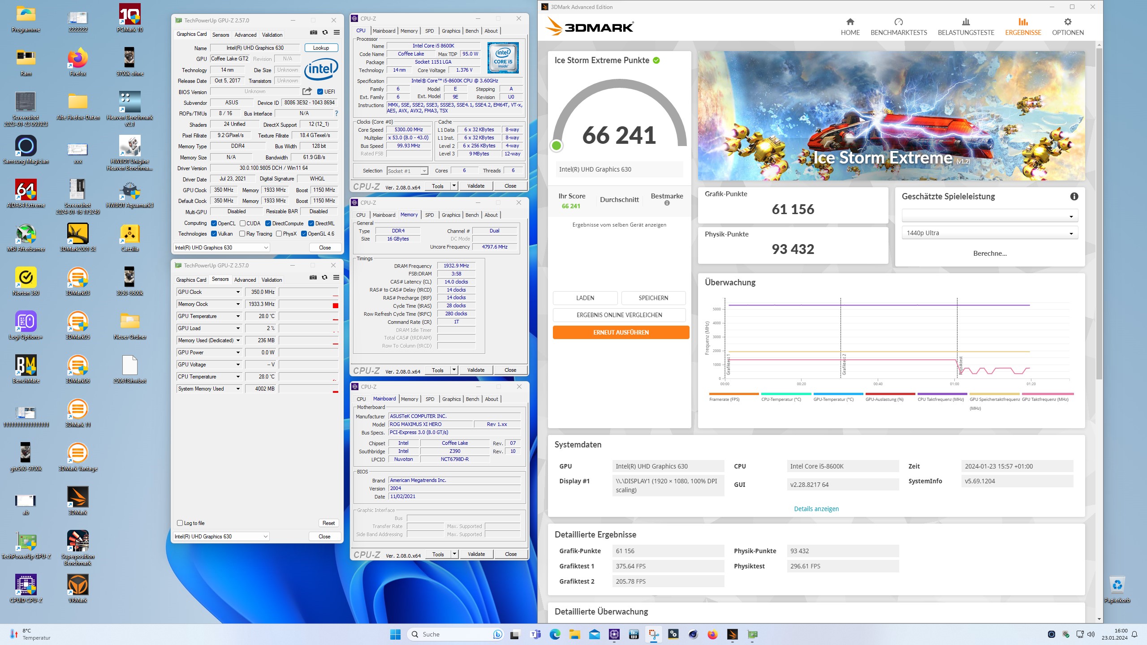Click refresh icon in top GPU-Z window
The image size is (1147, 645).
[325, 32]
